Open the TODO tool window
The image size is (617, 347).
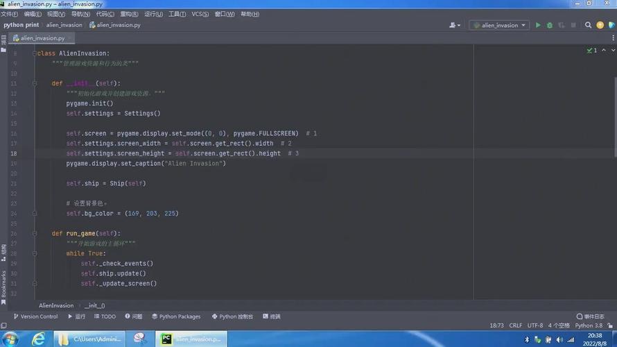point(105,316)
